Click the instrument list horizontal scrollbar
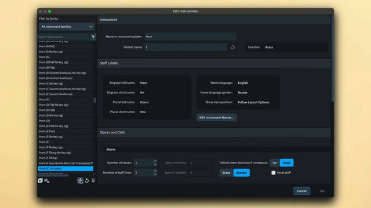Viewport: 371px width, 208px height. tap(53, 175)
